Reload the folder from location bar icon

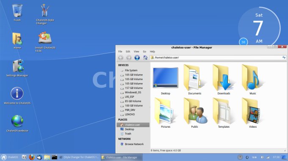click(x=284, y=58)
